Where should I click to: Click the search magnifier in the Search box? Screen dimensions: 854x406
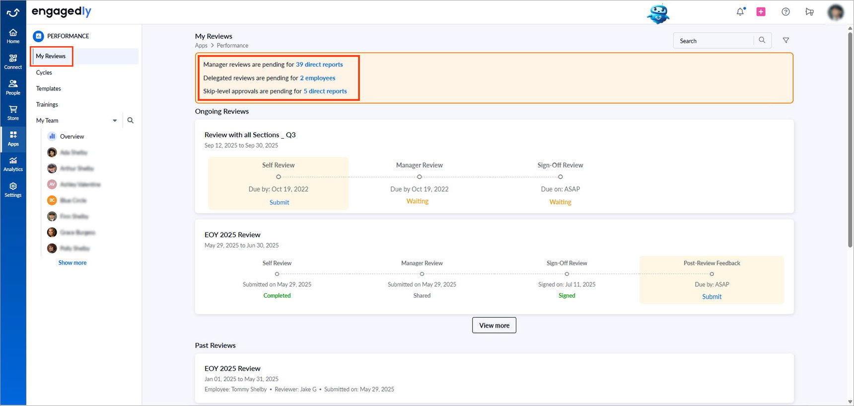pos(762,40)
